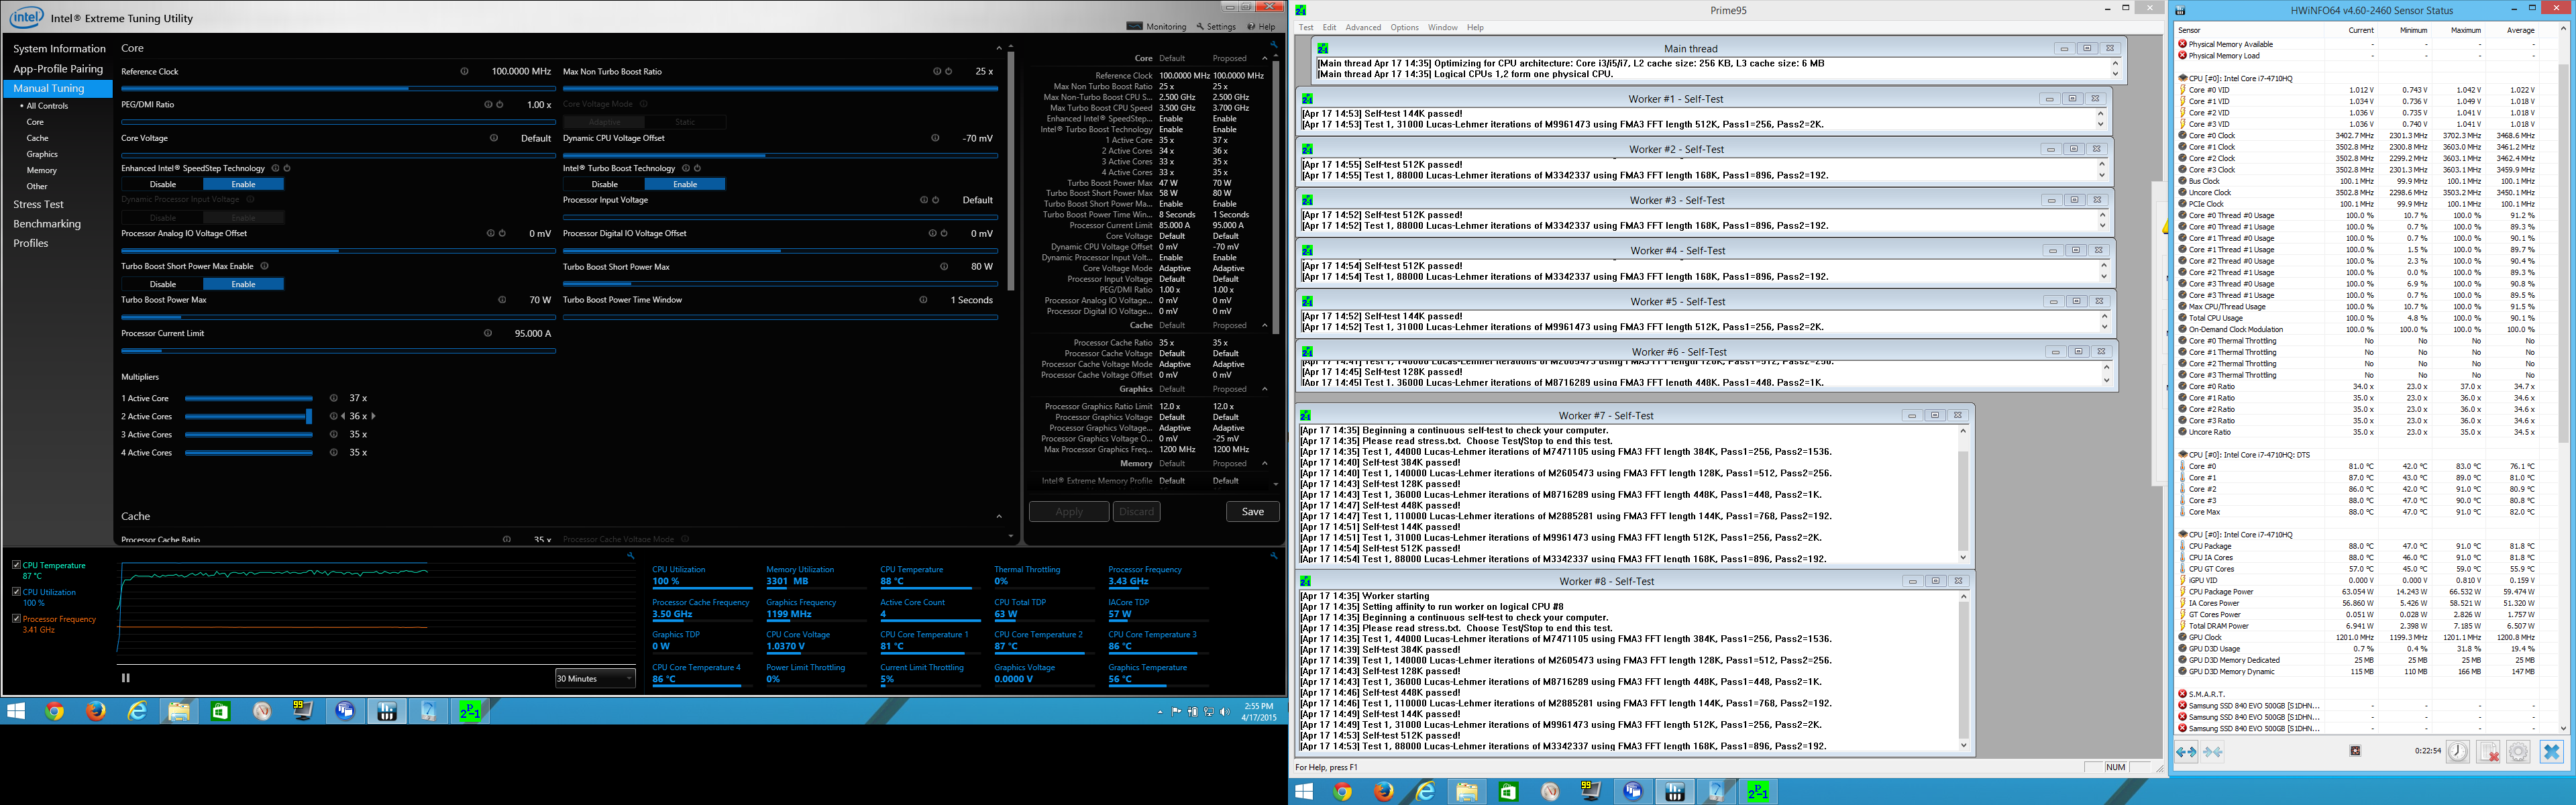Click HWiNFO fan control icon
The image size is (2576, 805).
click(2355, 751)
